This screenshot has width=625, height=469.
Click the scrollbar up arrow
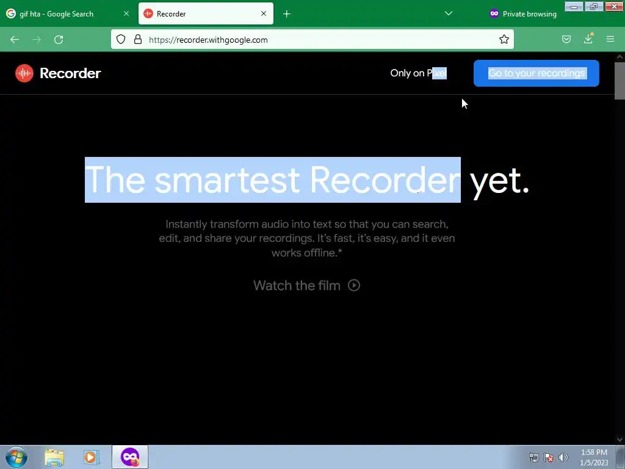(x=620, y=57)
